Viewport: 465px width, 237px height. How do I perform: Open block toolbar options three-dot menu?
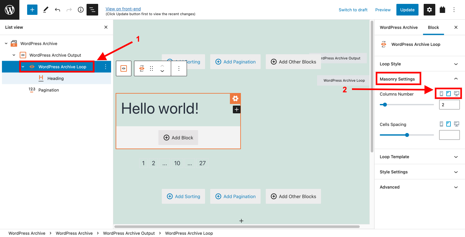click(179, 68)
